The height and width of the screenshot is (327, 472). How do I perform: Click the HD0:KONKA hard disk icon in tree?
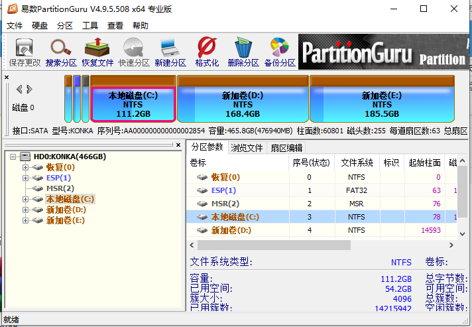(25, 157)
